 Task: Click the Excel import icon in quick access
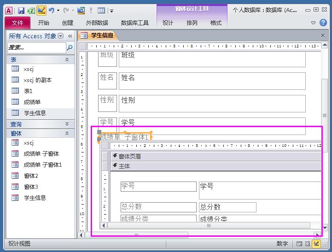point(31,11)
